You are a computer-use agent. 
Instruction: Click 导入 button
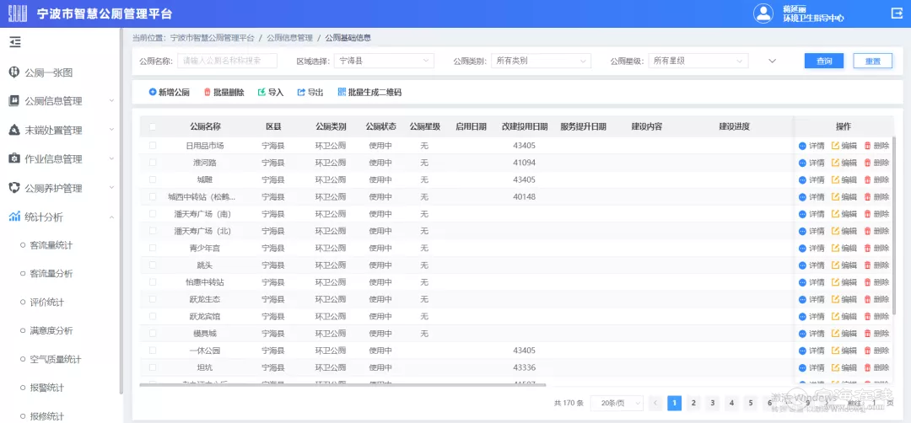(270, 92)
